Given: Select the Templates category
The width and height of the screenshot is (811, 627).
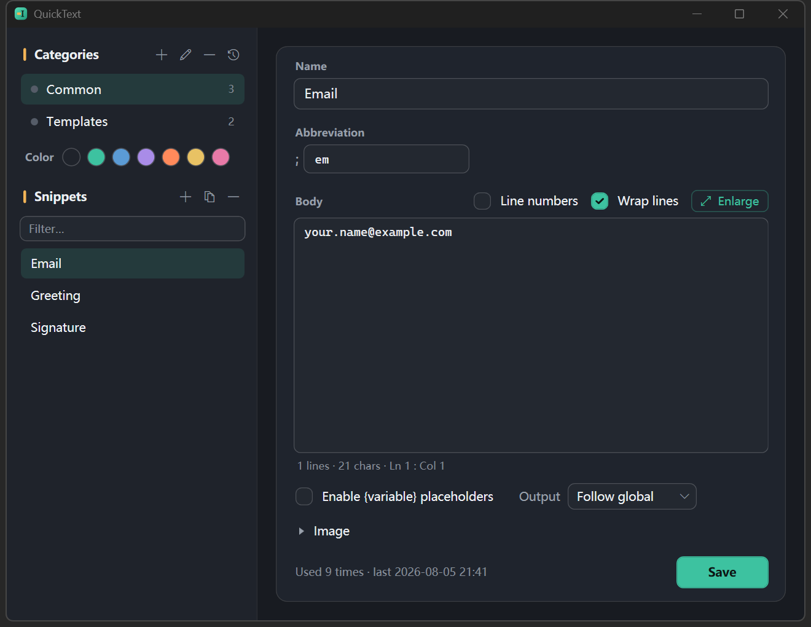Looking at the screenshot, I should point(133,122).
